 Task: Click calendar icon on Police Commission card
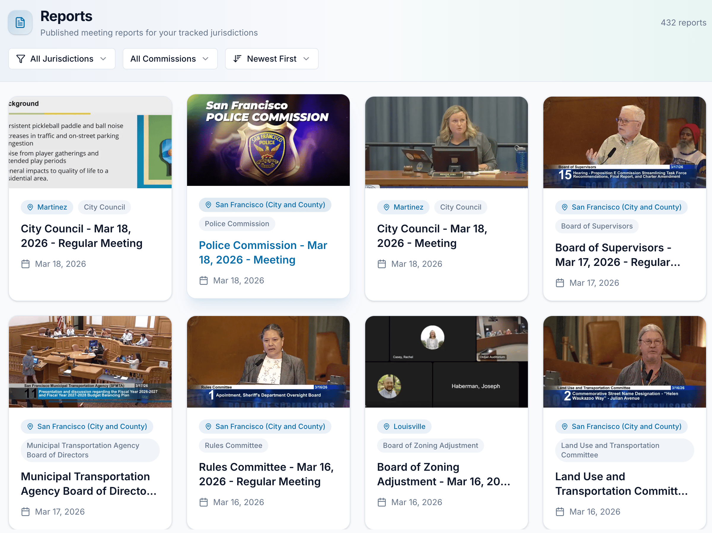point(203,281)
